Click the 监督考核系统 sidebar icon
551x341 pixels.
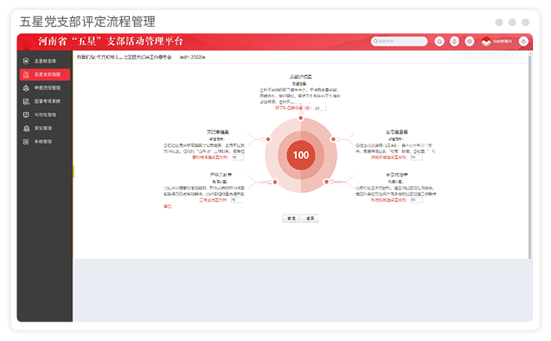click(27, 101)
